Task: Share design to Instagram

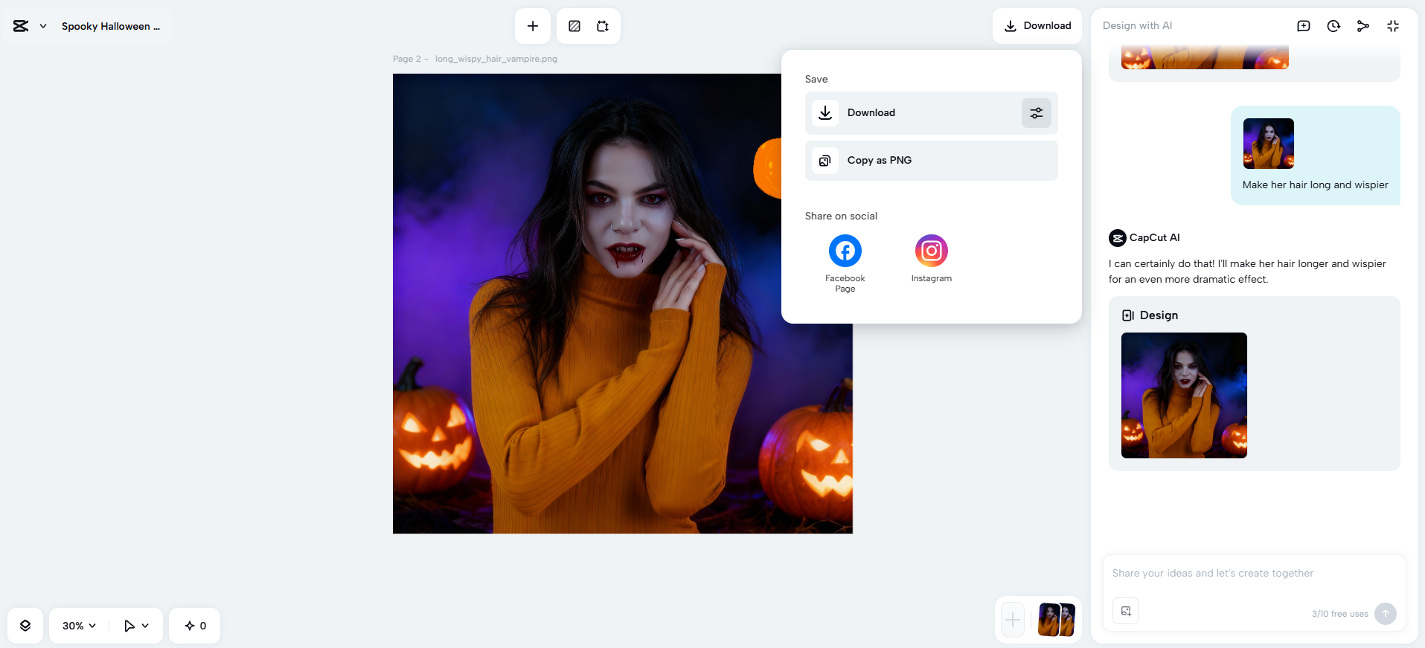Action: (931, 251)
